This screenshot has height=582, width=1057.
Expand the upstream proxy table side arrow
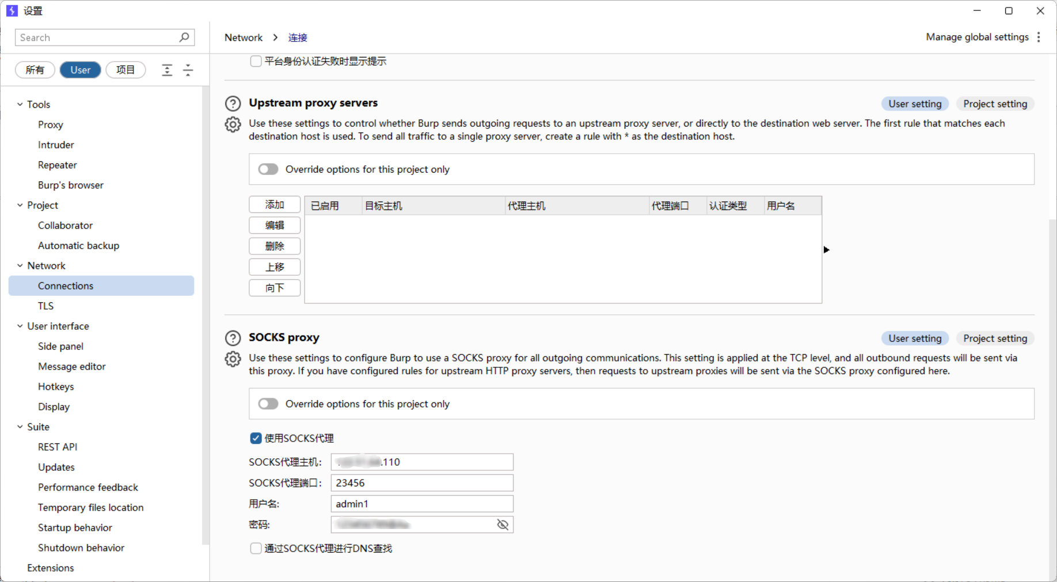pyautogui.click(x=826, y=250)
